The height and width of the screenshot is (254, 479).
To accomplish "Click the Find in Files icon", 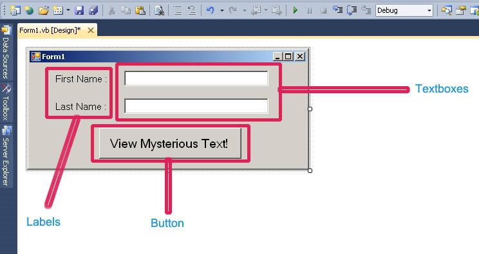I will coord(159,11).
